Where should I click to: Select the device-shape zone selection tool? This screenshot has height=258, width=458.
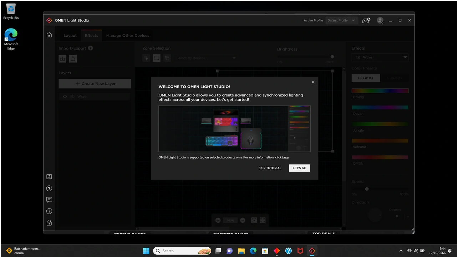(167, 58)
